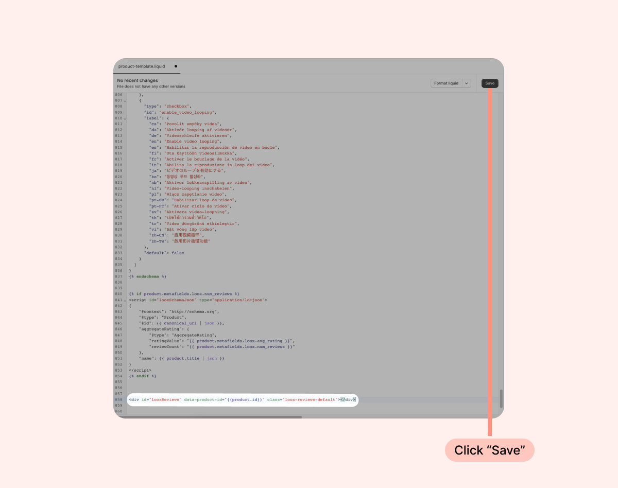Click the Save button
618x488 pixels.
pyautogui.click(x=490, y=83)
